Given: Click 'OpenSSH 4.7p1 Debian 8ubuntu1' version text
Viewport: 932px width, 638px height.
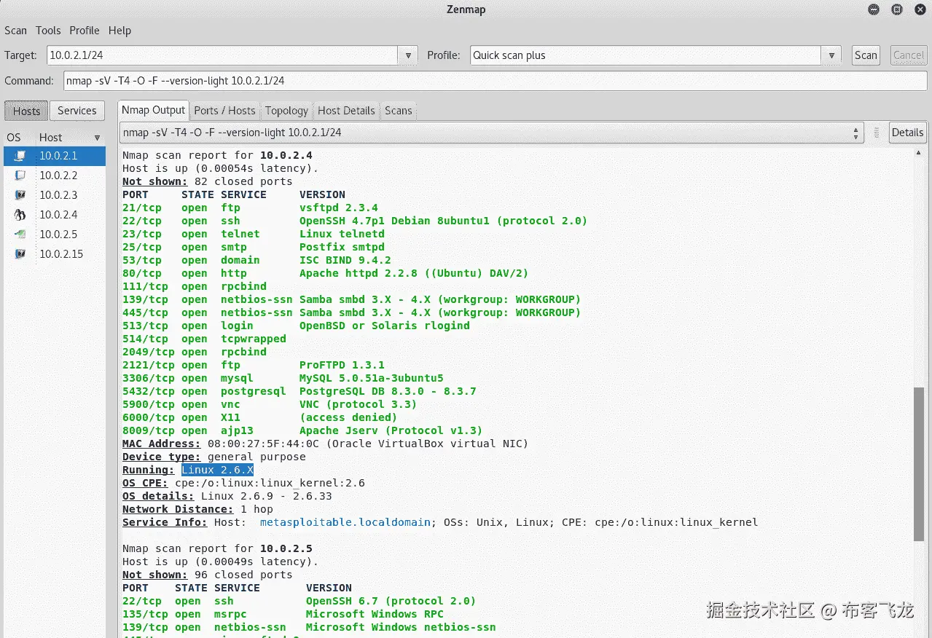Looking at the screenshot, I should 394,221.
